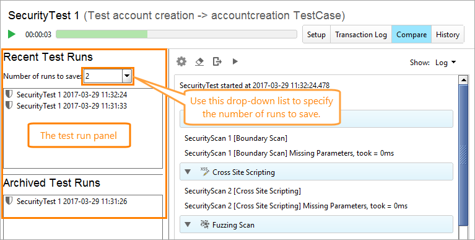475x240 pixels.
Task: Select run SecurityTest 1 2017-03-29 11:32:24
Action: coord(72,95)
